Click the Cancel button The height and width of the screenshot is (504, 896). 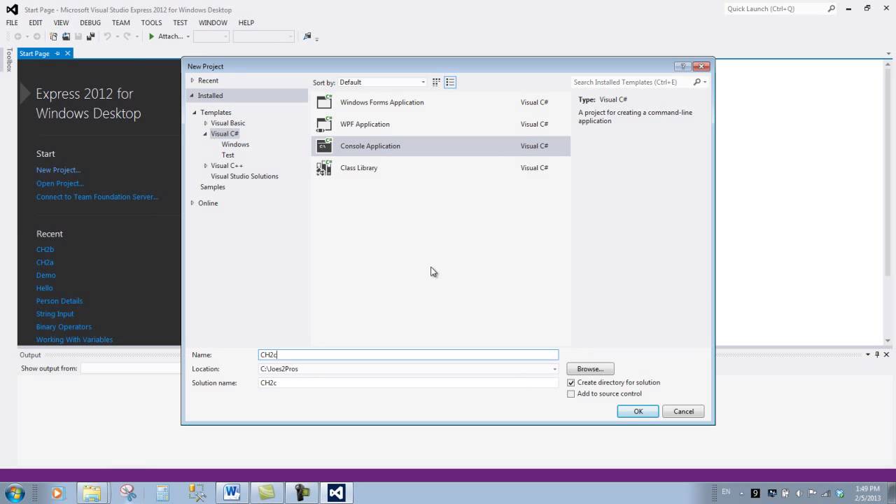tap(683, 412)
